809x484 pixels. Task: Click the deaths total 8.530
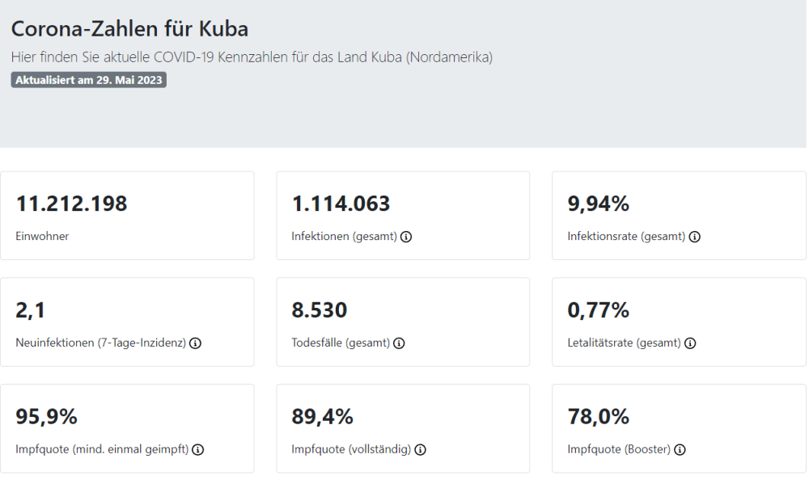tap(320, 310)
